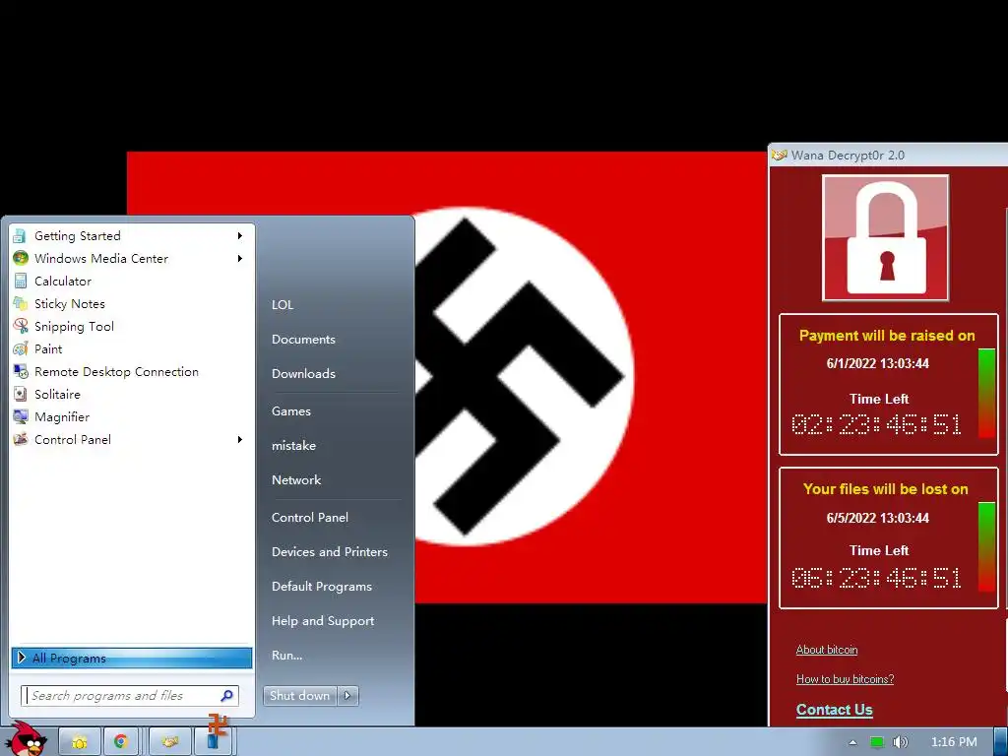Open the volume speaker tray icon

(x=900, y=742)
